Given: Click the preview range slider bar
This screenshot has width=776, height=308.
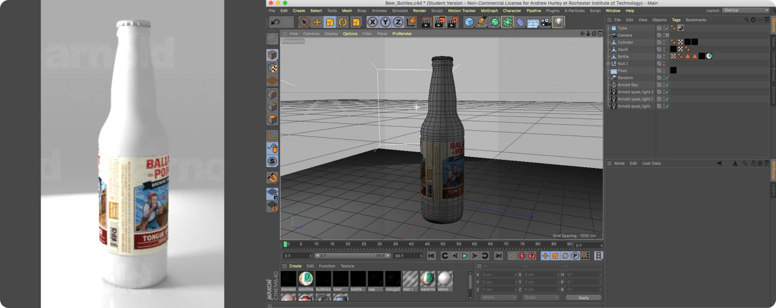Looking at the screenshot, I should coord(352,256).
